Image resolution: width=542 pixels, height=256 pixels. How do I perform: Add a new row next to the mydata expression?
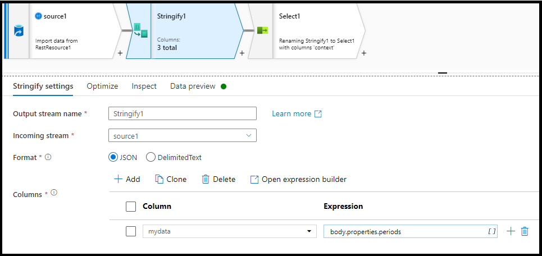(x=511, y=231)
